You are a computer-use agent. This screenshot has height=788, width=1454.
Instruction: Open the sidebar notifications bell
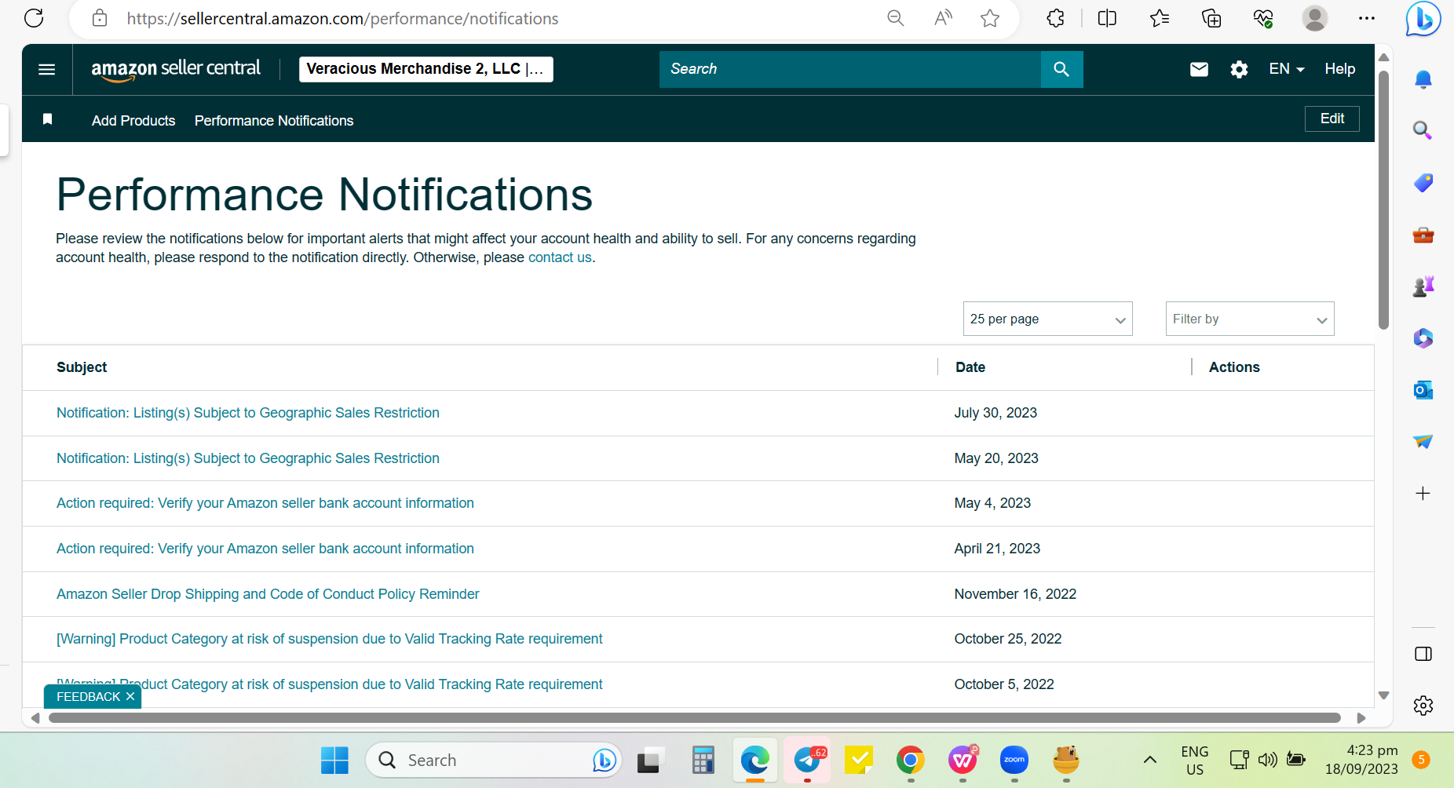coord(1423,79)
